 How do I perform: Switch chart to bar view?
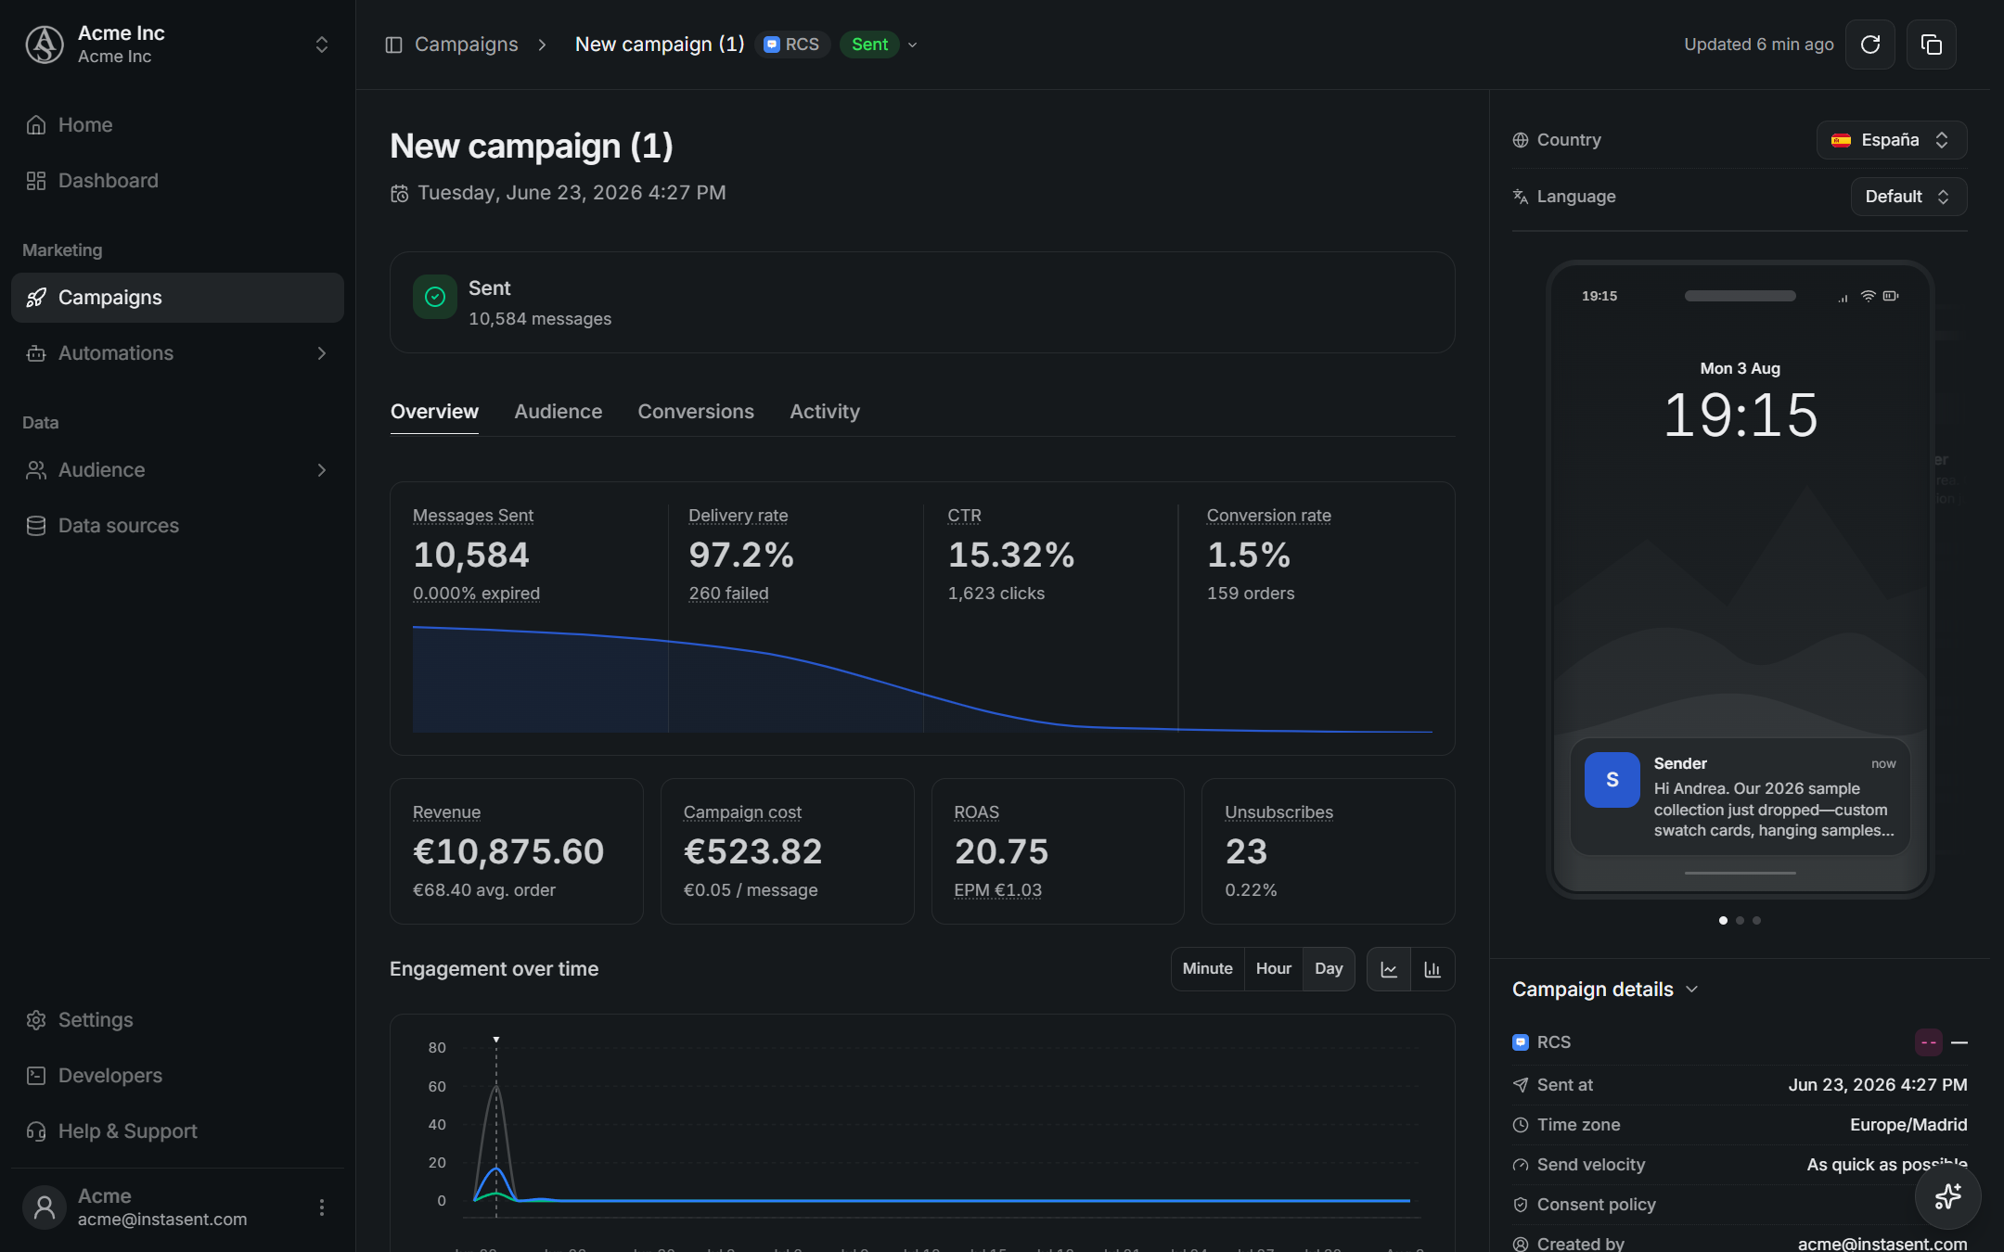click(x=1432, y=969)
